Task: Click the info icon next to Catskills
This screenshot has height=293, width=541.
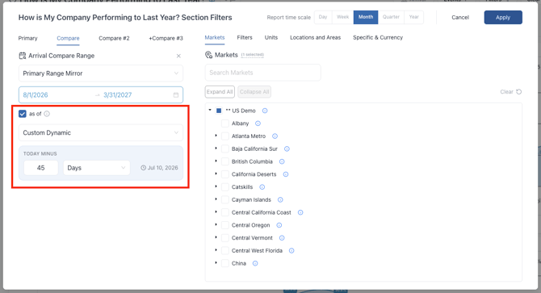Action: (x=262, y=187)
